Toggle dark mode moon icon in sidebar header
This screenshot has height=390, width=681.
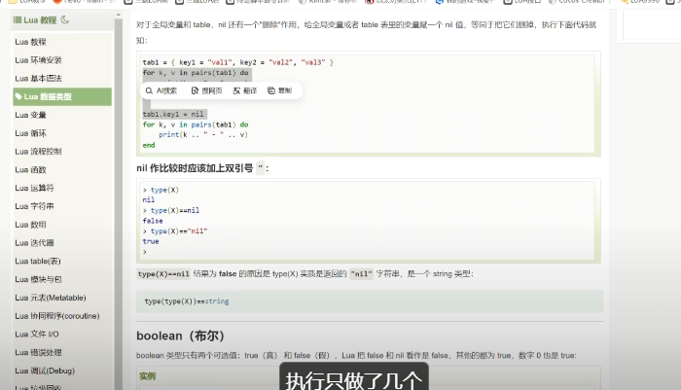click(65, 19)
